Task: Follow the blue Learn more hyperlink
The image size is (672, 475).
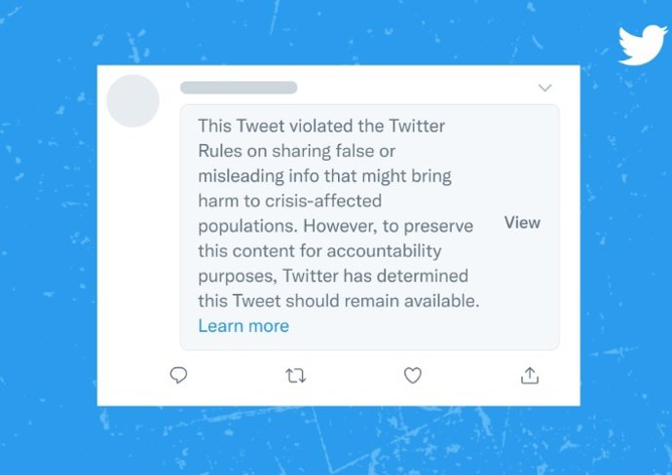Action: [x=243, y=326]
